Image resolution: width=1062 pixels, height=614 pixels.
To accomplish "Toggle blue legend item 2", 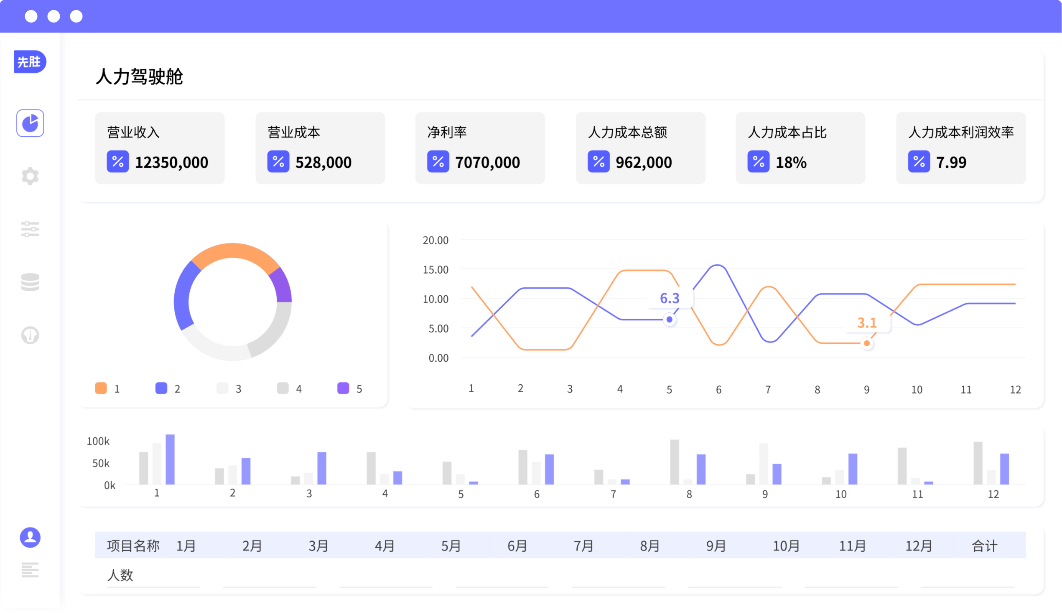I will pos(161,388).
